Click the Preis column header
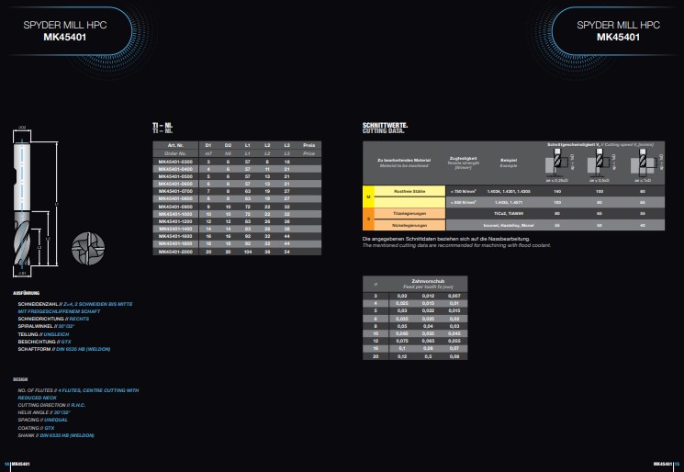This screenshot has height=472, width=684. [x=308, y=145]
